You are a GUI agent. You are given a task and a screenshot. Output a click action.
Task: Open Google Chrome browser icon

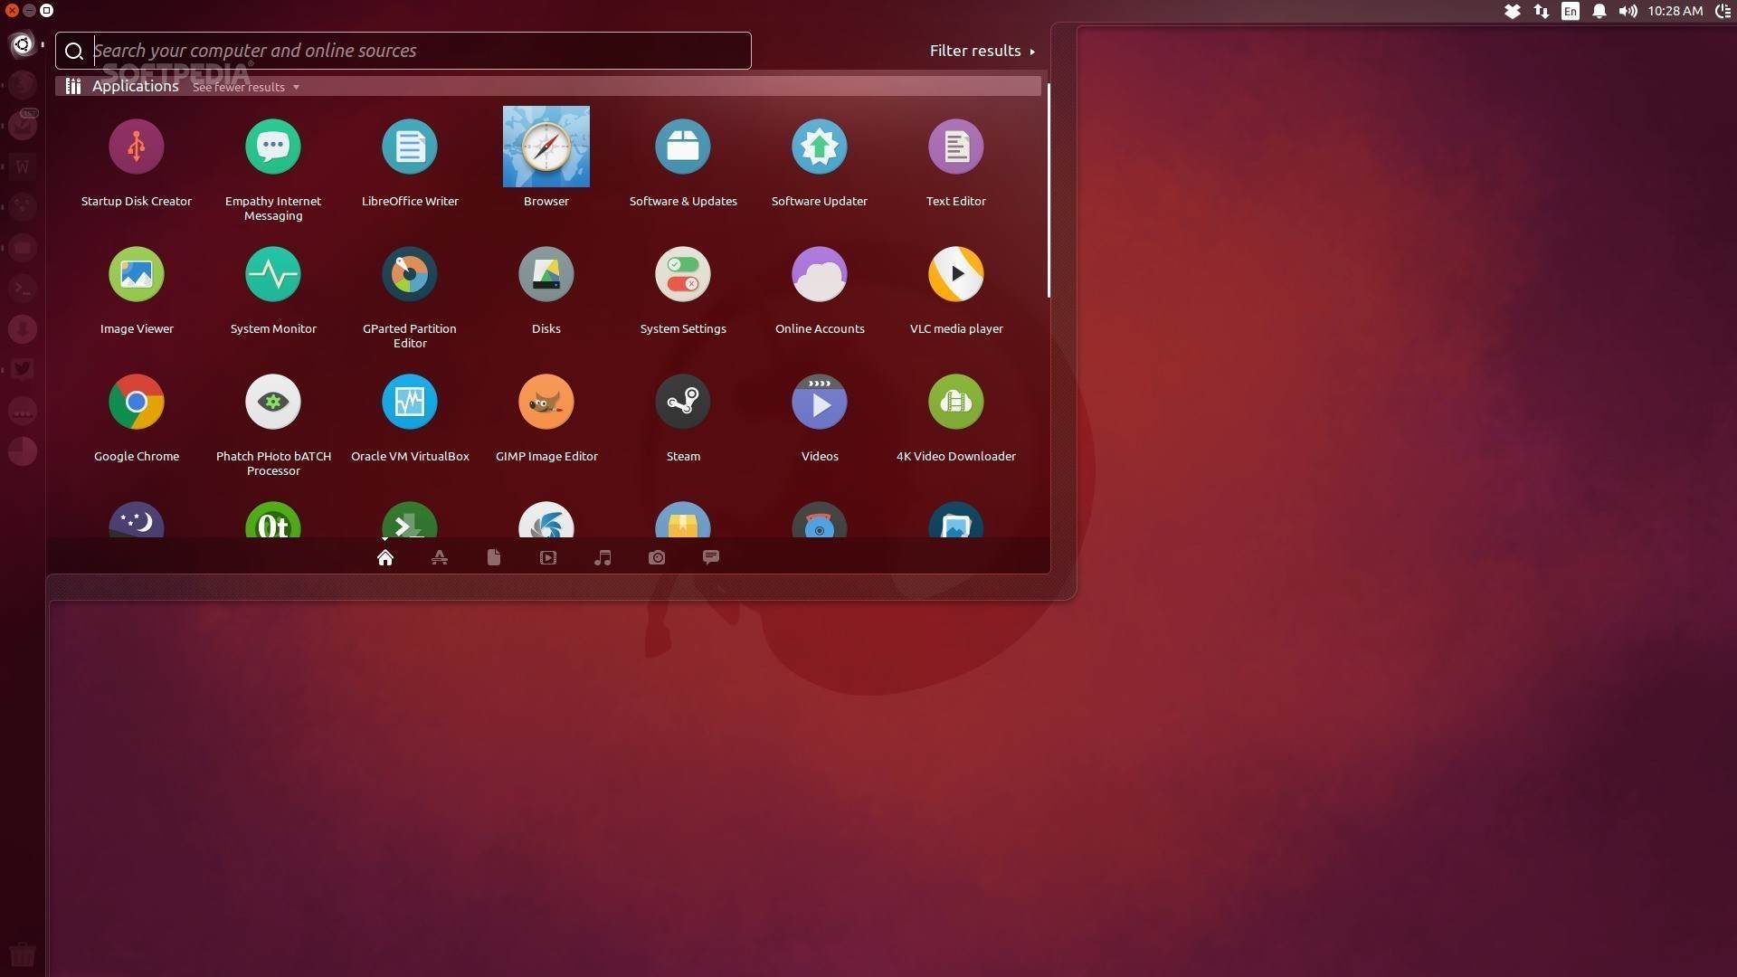[x=137, y=403]
